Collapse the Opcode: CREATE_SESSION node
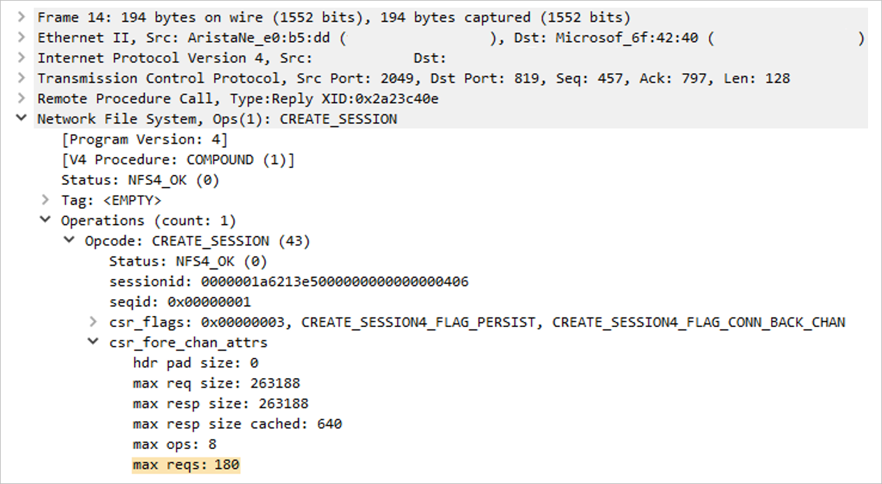Image resolution: width=882 pixels, height=484 pixels. click(68, 240)
